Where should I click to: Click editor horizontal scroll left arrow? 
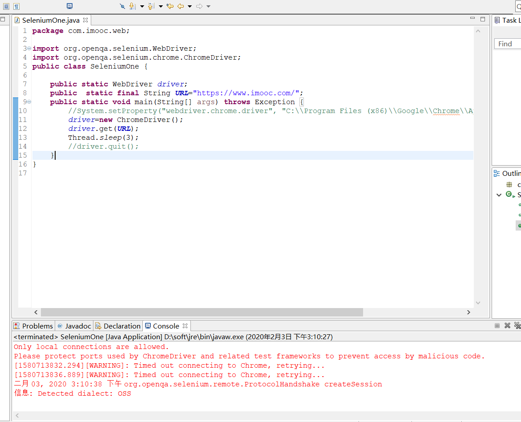click(36, 312)
